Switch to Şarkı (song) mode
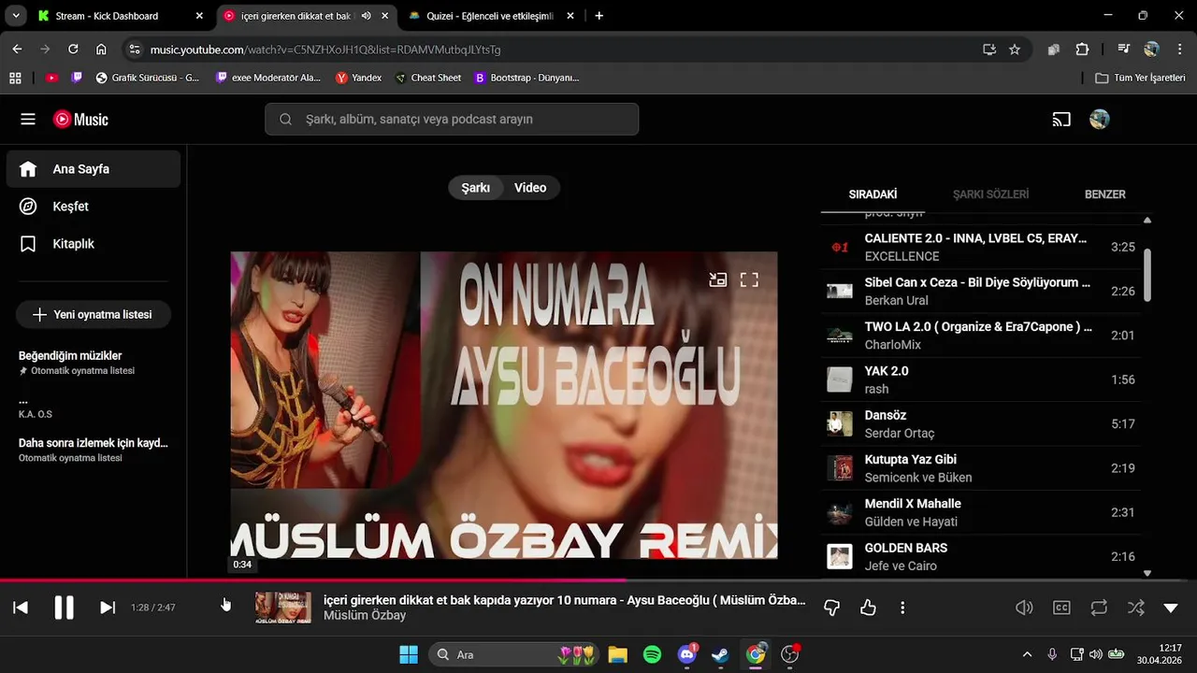Viewport: 1197px width, 673px height. point(475,188)
